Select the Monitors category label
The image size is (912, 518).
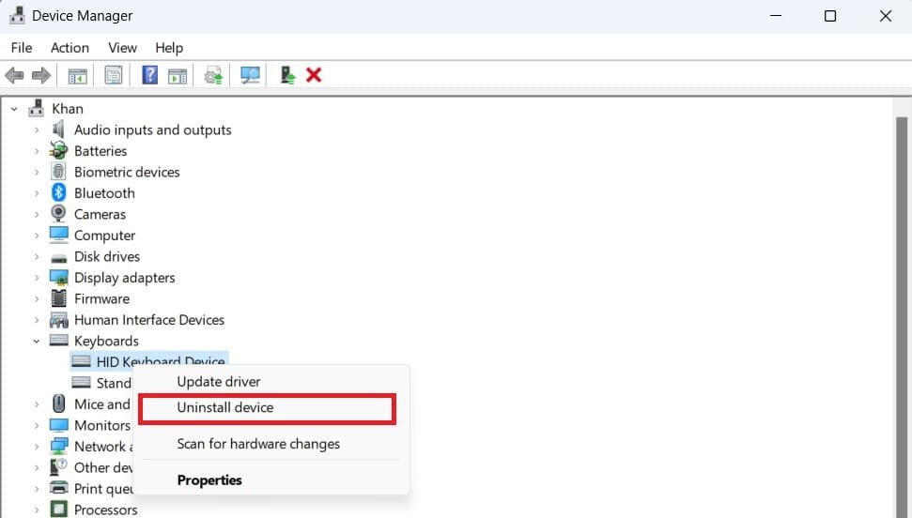[102, 425]
